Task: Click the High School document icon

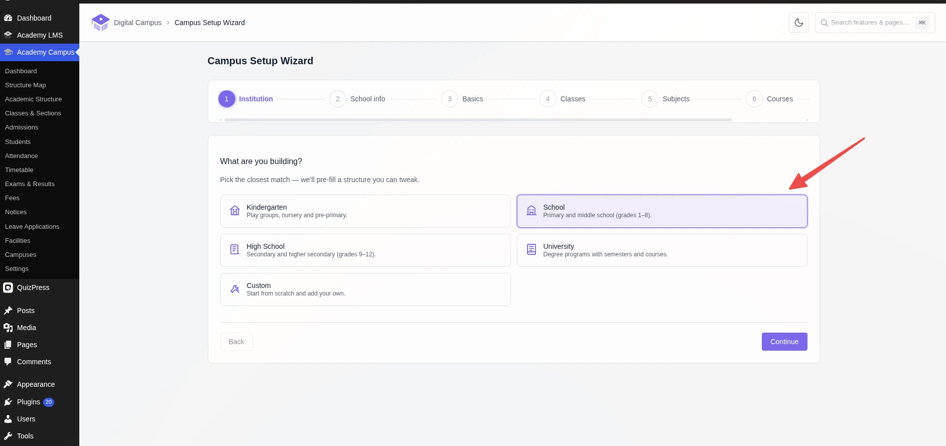Action: [x=234, y=250]
